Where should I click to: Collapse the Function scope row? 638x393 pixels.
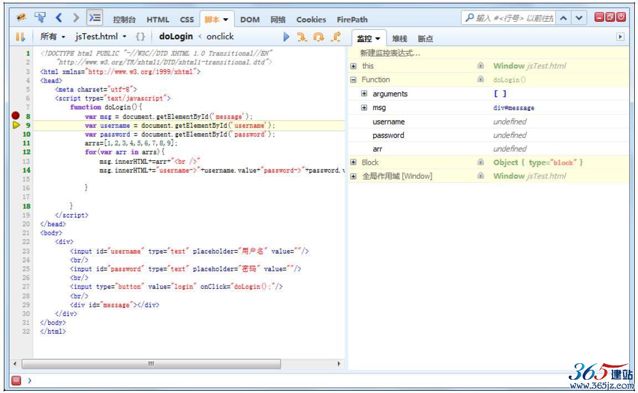[x=353, y=80]
